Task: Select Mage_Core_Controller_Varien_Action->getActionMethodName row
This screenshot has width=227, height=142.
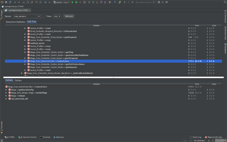Action: point(113,55)
